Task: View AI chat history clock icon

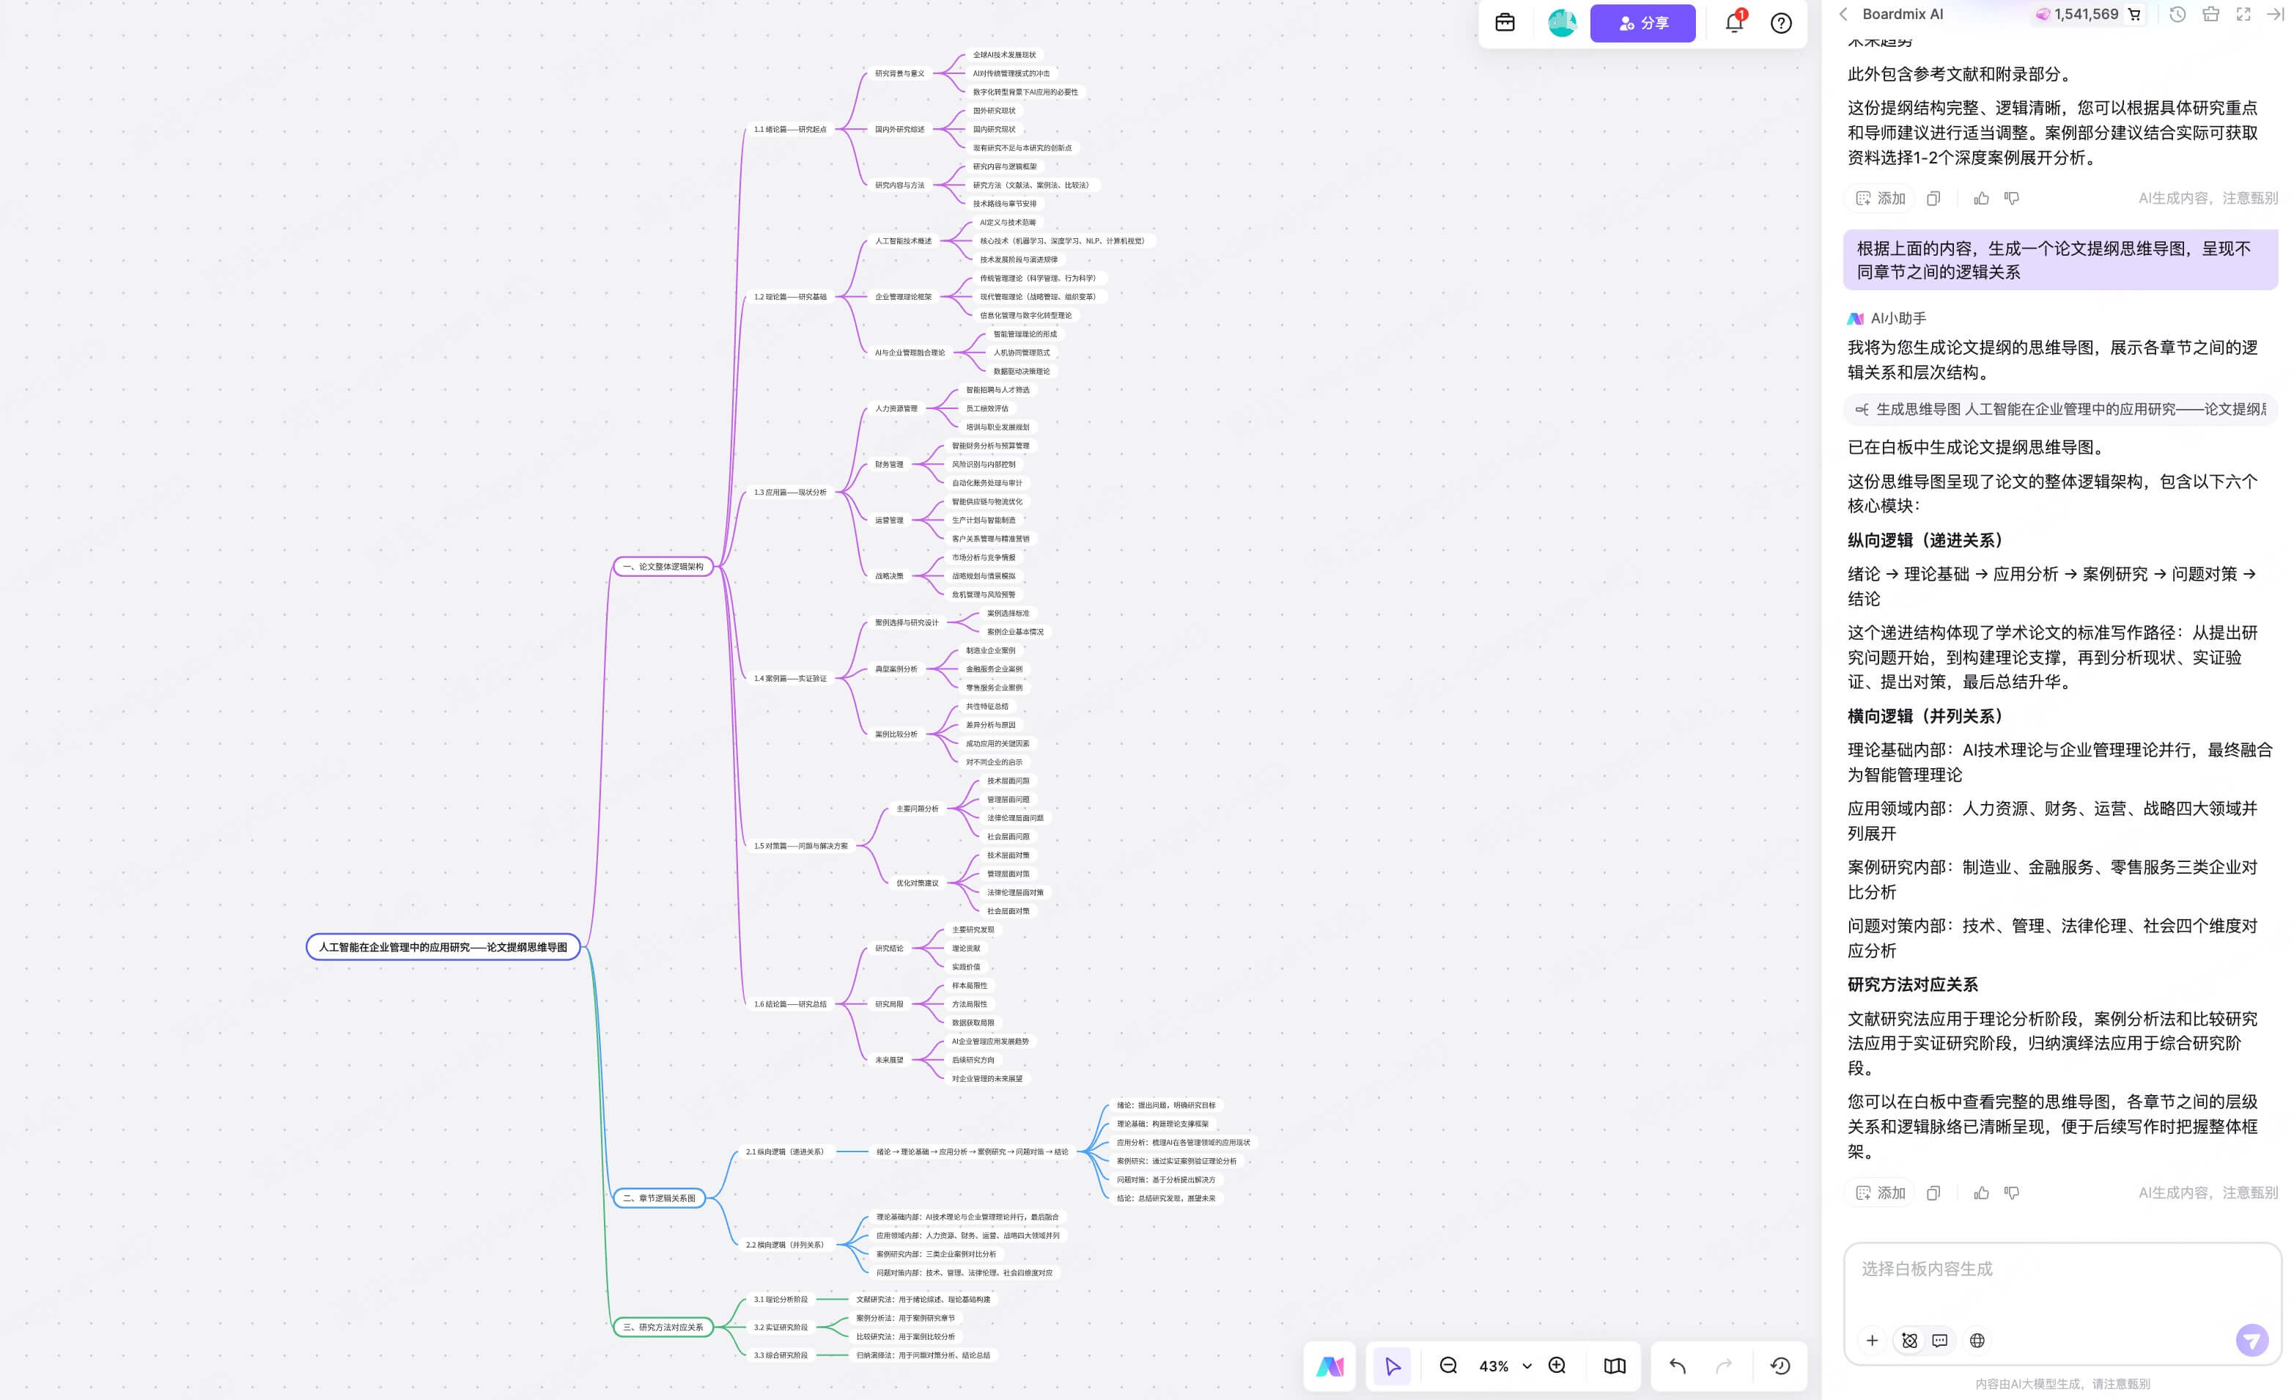Action: tap(2177, 14)
